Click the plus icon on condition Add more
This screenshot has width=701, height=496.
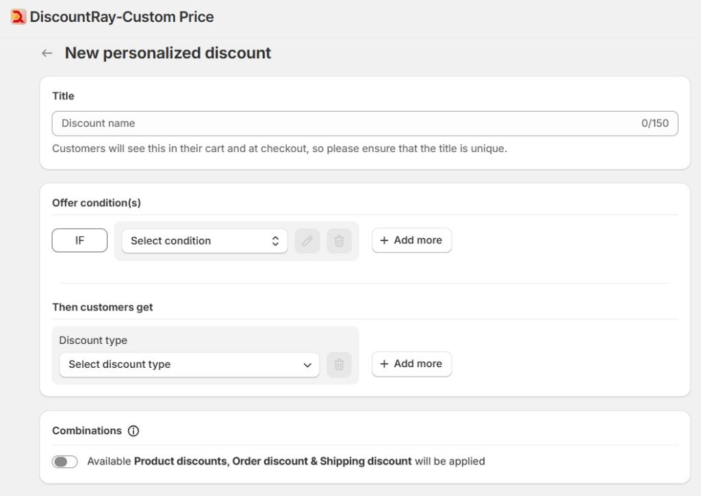point(384,240)
